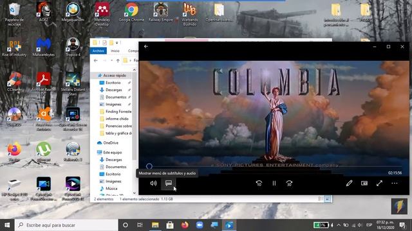The image size is (412, 231).
Task: Click the pencil edit icon in player
Action: coord(349,184)
